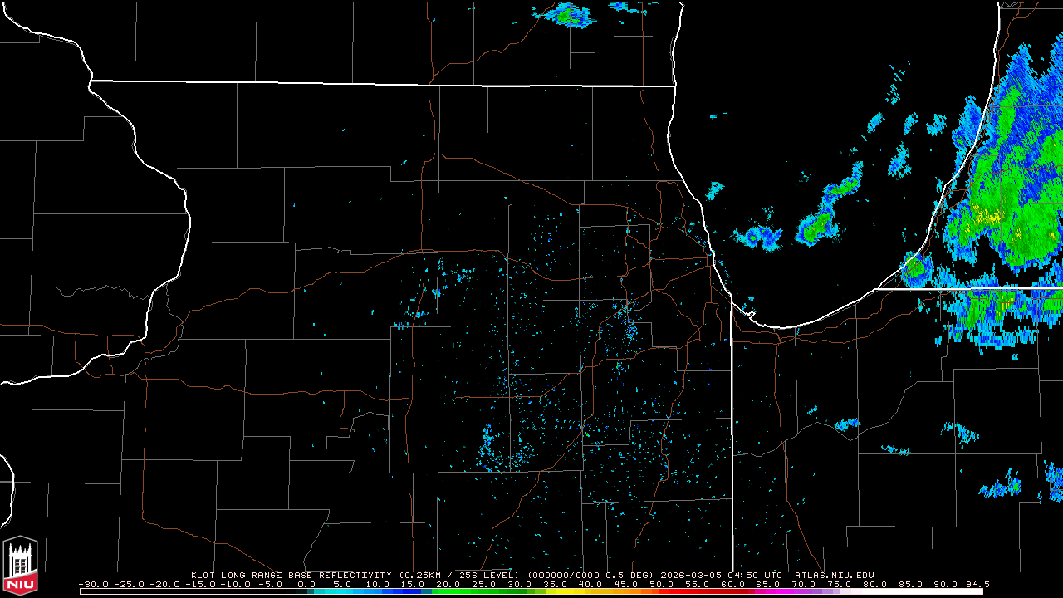Click the 85.0 scale label
1063x598 pixels.
click(x=910, y=584)
